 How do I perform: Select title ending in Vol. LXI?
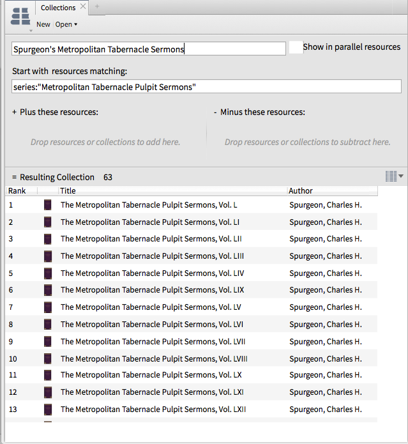(x=152, y=392)
